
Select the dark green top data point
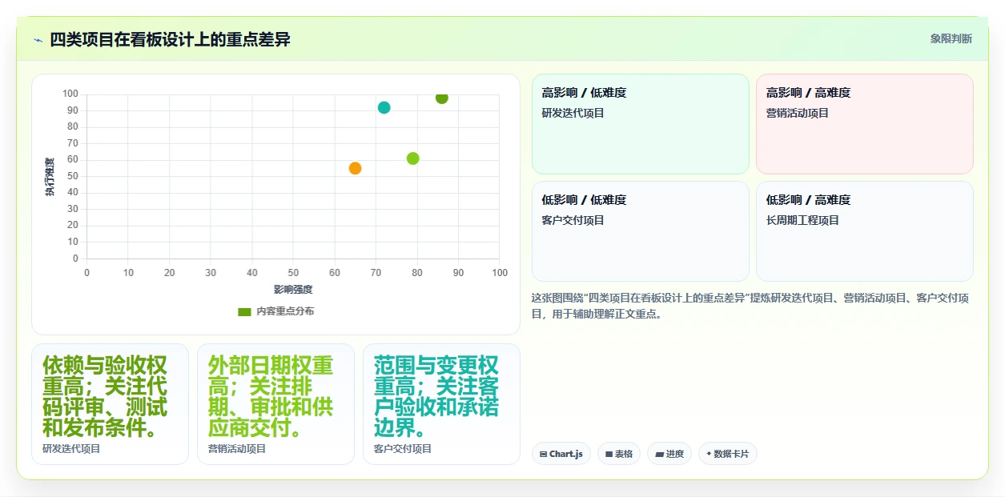tap(442, 98)
